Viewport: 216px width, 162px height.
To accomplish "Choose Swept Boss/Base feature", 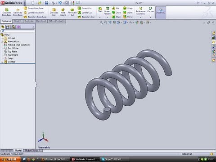I will [34, 8].
